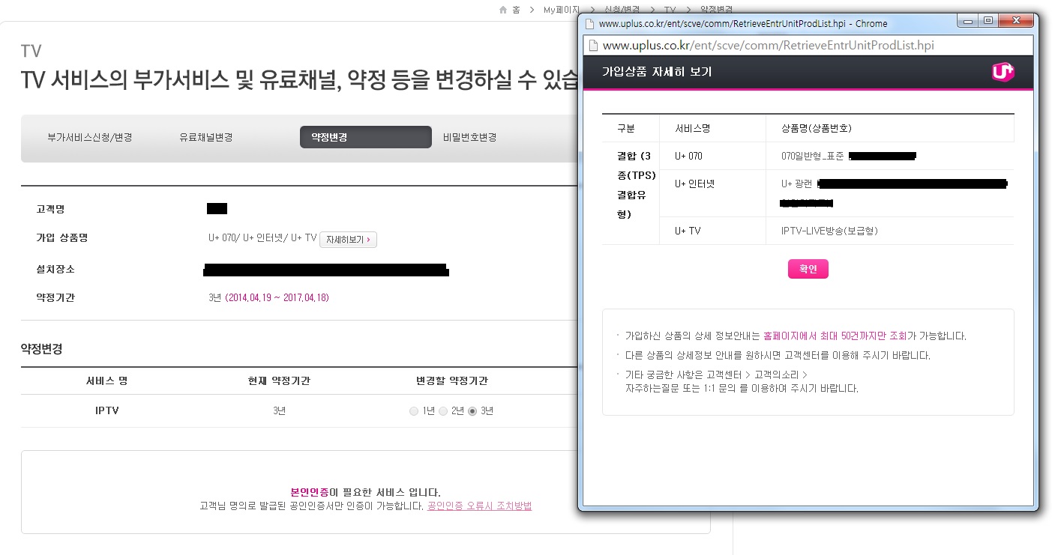The width and height of the screenshot is (1055, 555).
Task: Click the 현재 약정기간 column header
Action: 279,381
